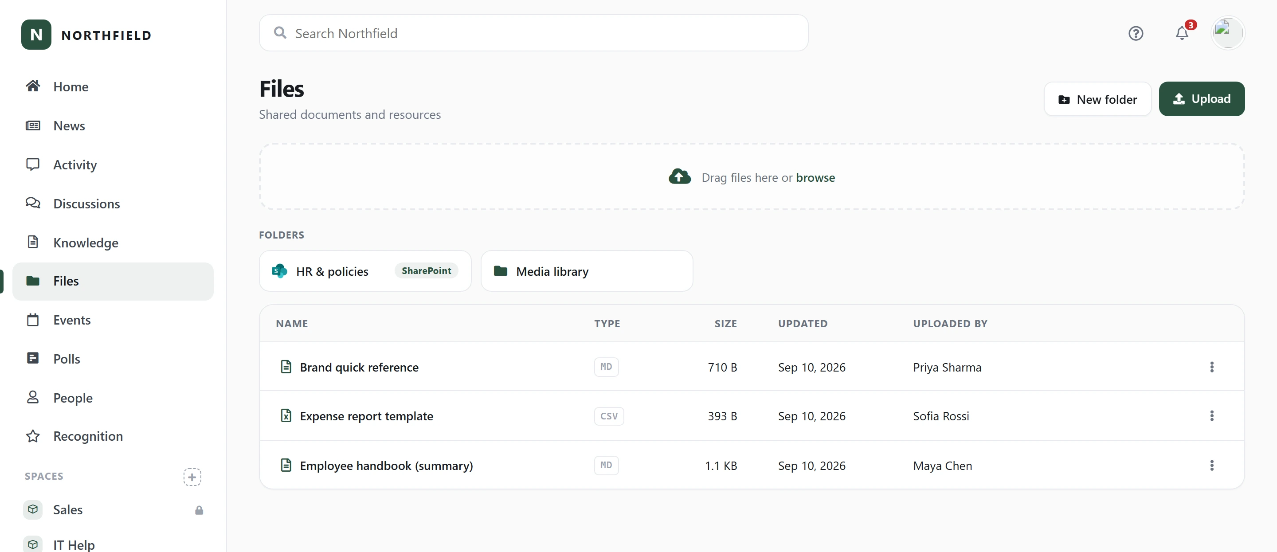This screenshot has height=552, width=1277.
Task: Click the Discussions chat bubbles icon
Action: pyautogui.click(x=33, y=203)
